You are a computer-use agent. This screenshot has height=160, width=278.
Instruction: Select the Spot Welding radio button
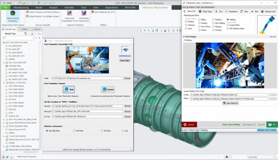coord(213,23)
